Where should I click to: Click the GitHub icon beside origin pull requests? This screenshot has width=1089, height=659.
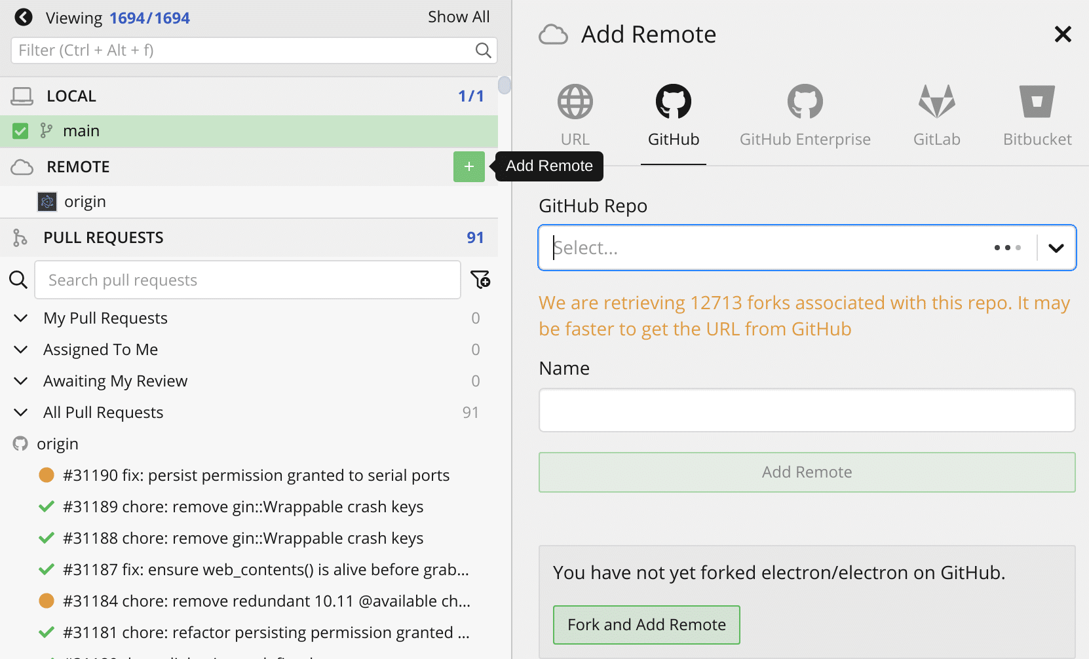click(20, 444)
